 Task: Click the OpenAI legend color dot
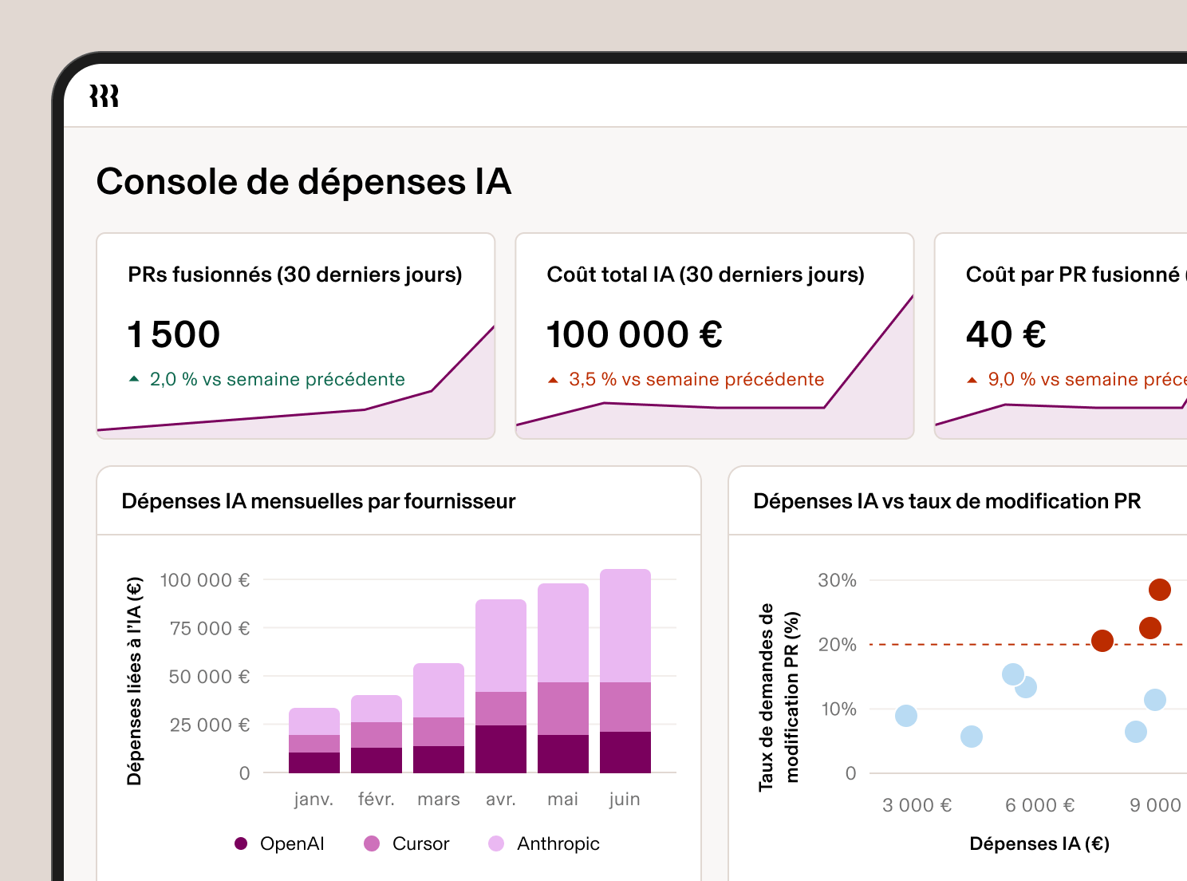pos(241,843)
